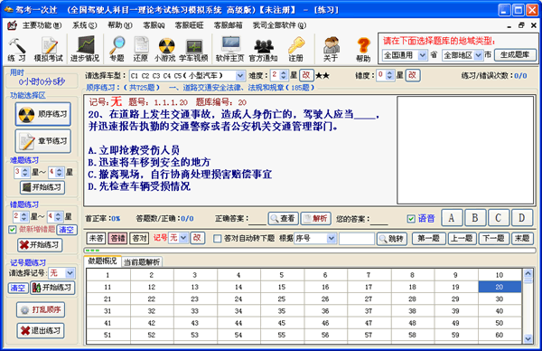Viewport: 542px width, 351px height.
Task: Click 退出练习 button
Action: tap(41, 330)
